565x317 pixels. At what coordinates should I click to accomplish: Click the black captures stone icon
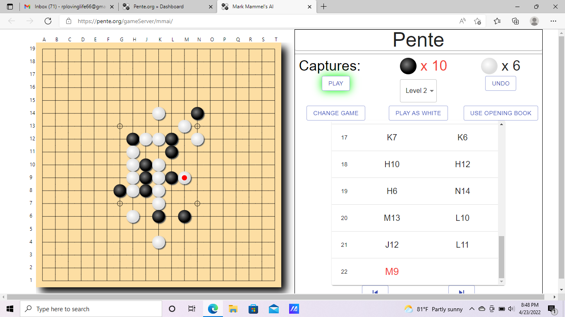pos(408,66)
